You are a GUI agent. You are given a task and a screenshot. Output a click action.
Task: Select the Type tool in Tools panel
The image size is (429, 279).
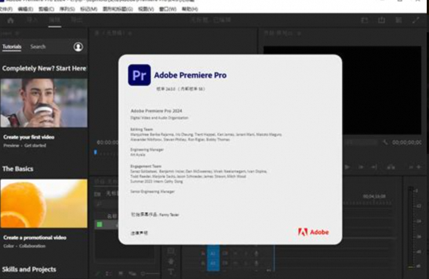point(171,272)
